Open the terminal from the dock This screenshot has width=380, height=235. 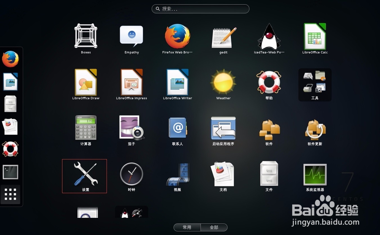pos(10,172)
